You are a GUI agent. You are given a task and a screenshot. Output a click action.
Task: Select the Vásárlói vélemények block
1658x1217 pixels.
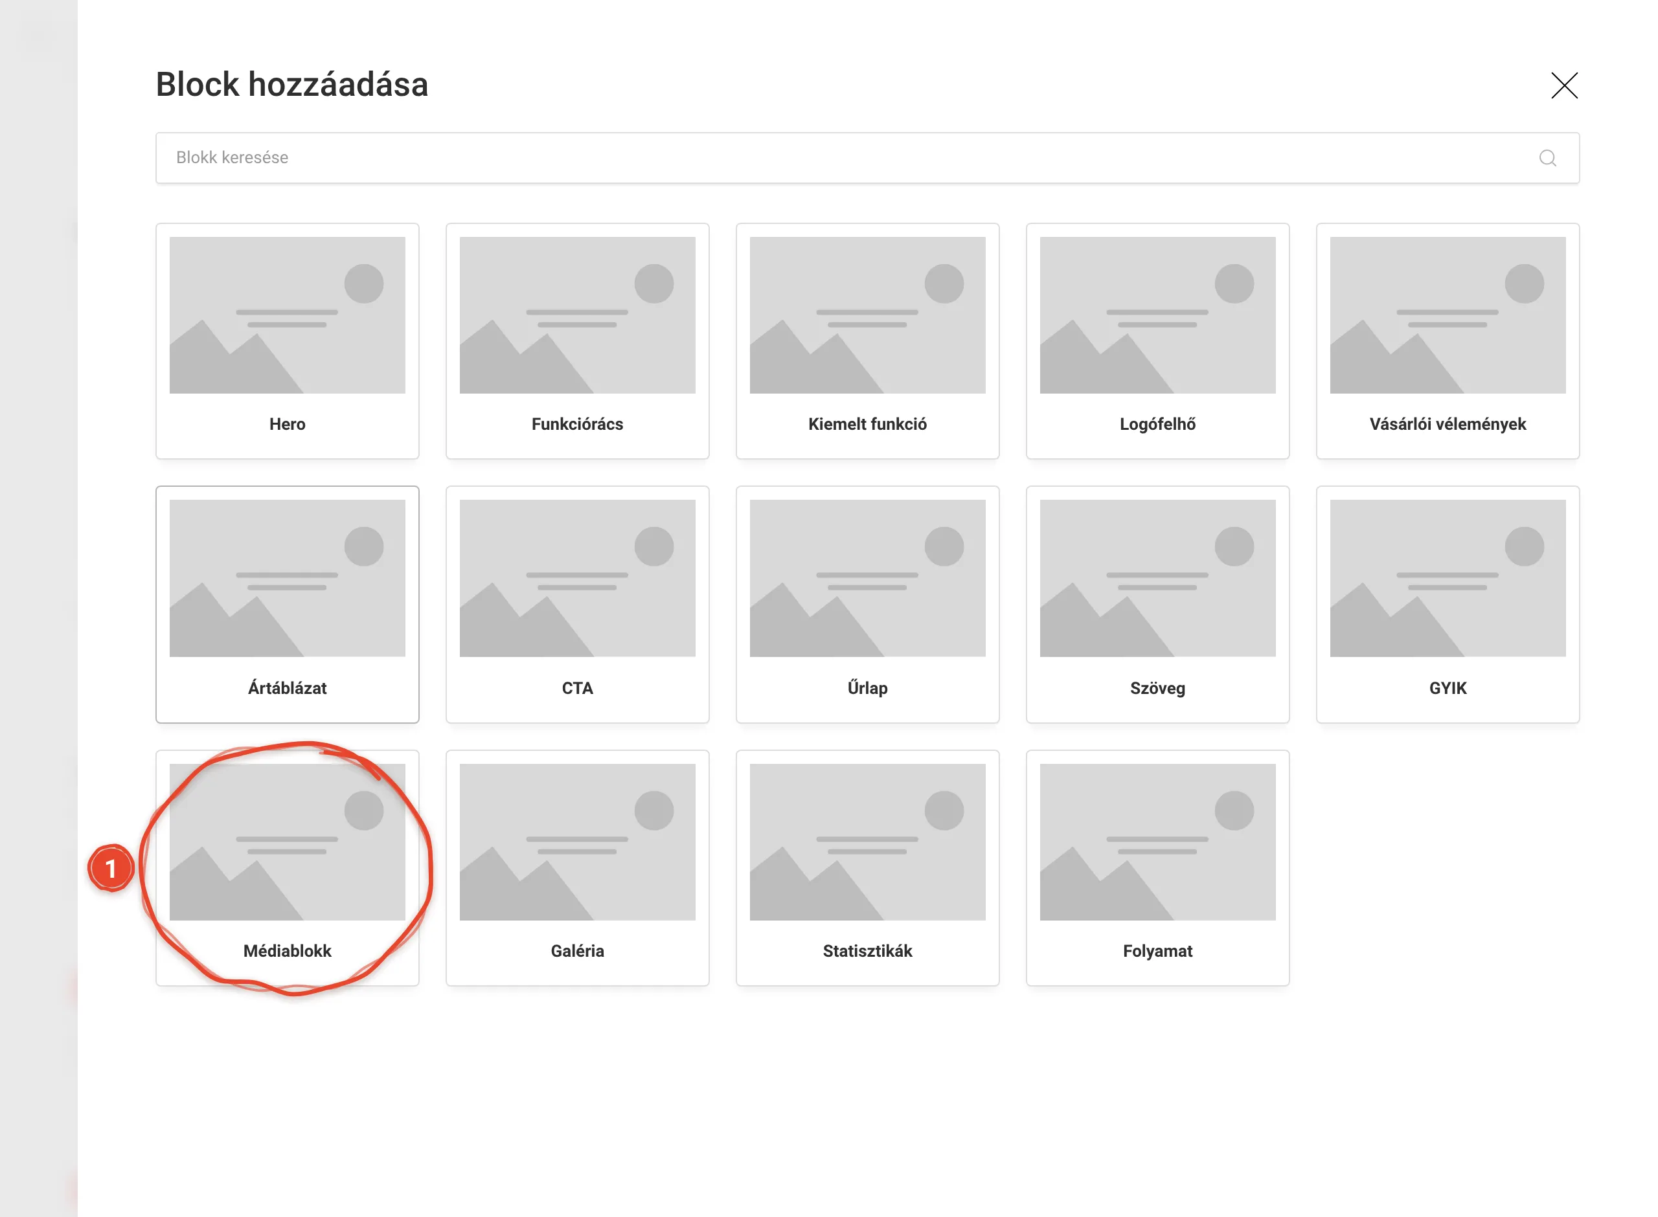(x=1448, y=341)
